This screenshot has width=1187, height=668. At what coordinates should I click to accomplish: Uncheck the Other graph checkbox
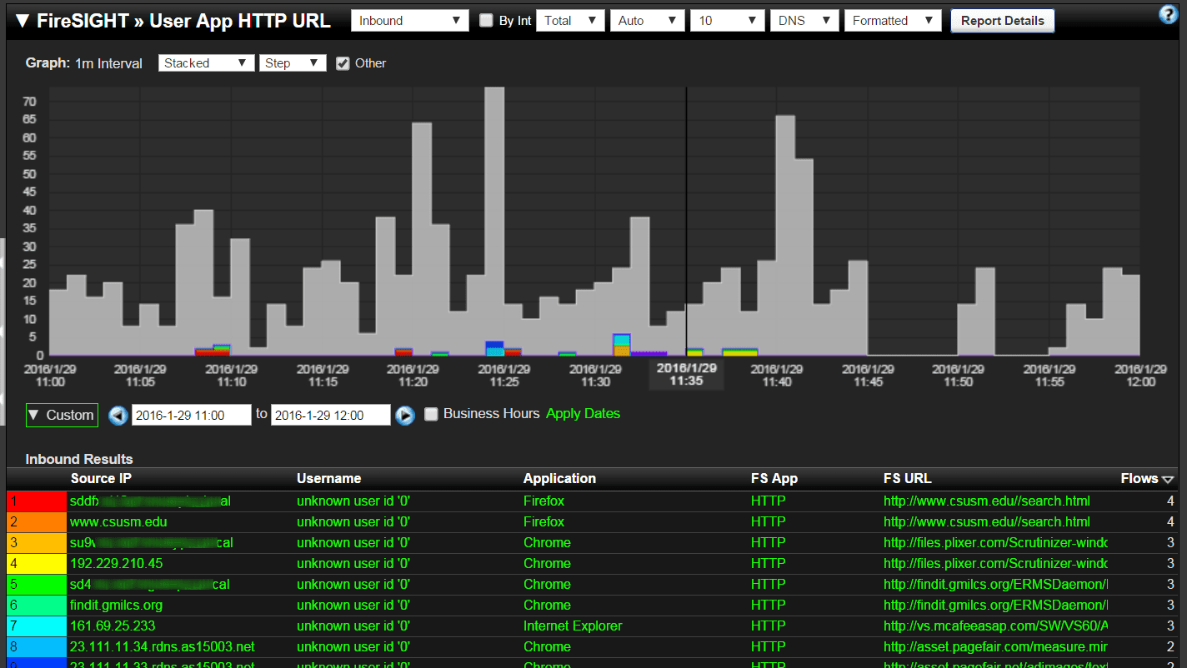coord(342,63)
